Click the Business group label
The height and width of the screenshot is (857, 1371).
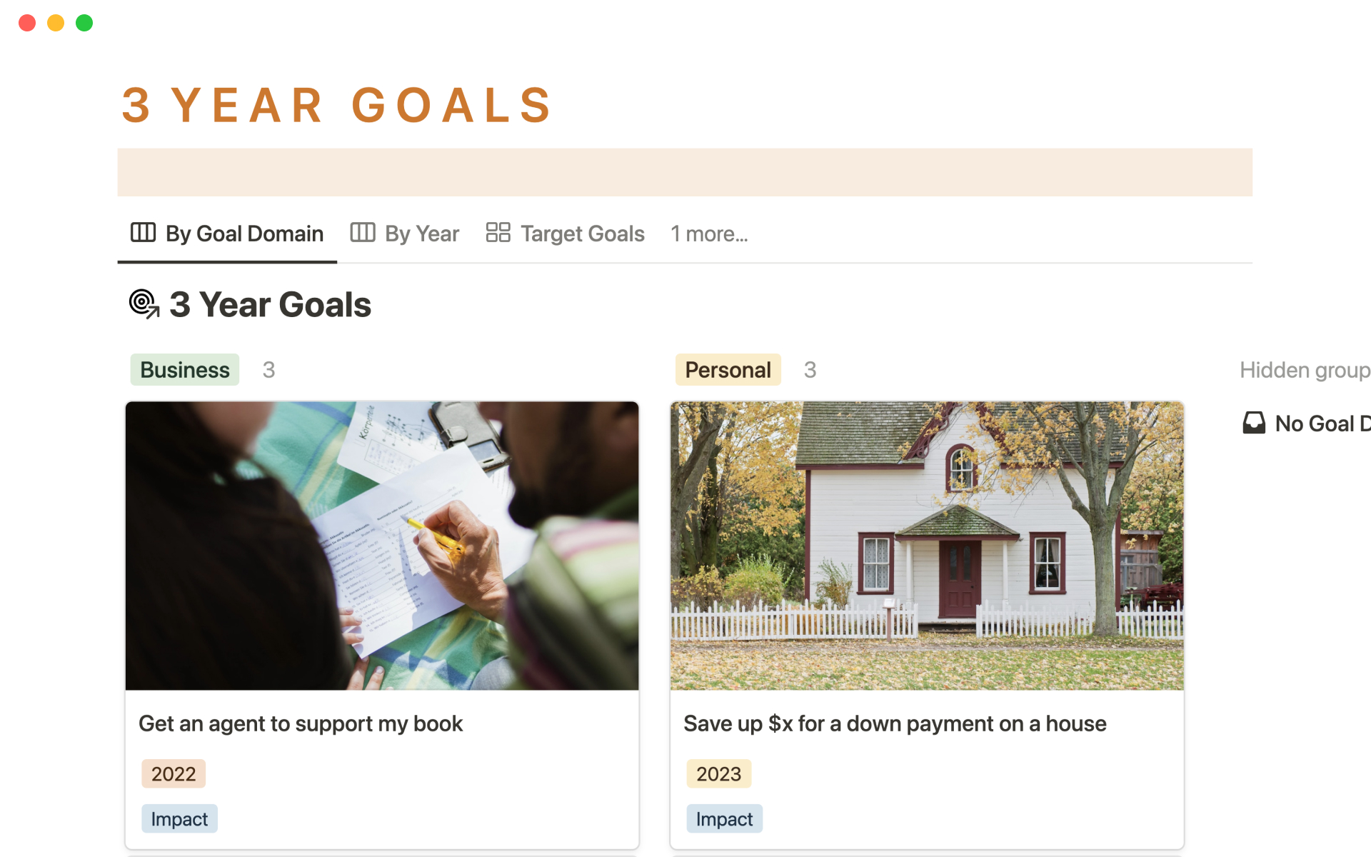[185, 370]
